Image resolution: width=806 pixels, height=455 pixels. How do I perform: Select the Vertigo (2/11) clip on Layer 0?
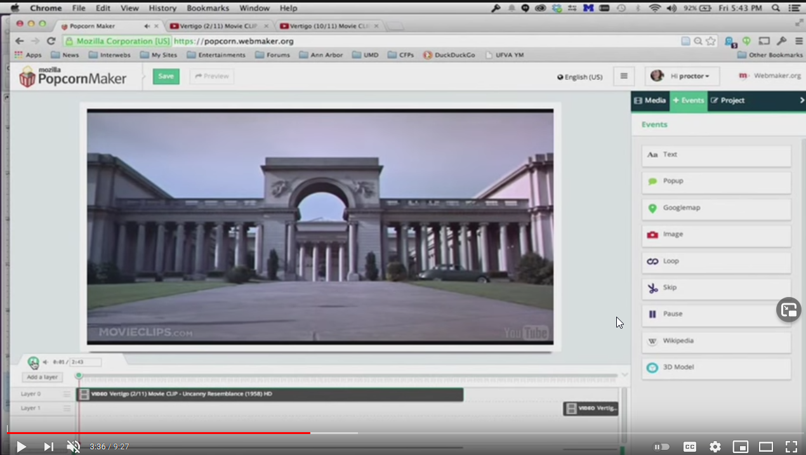pos(270,394)
